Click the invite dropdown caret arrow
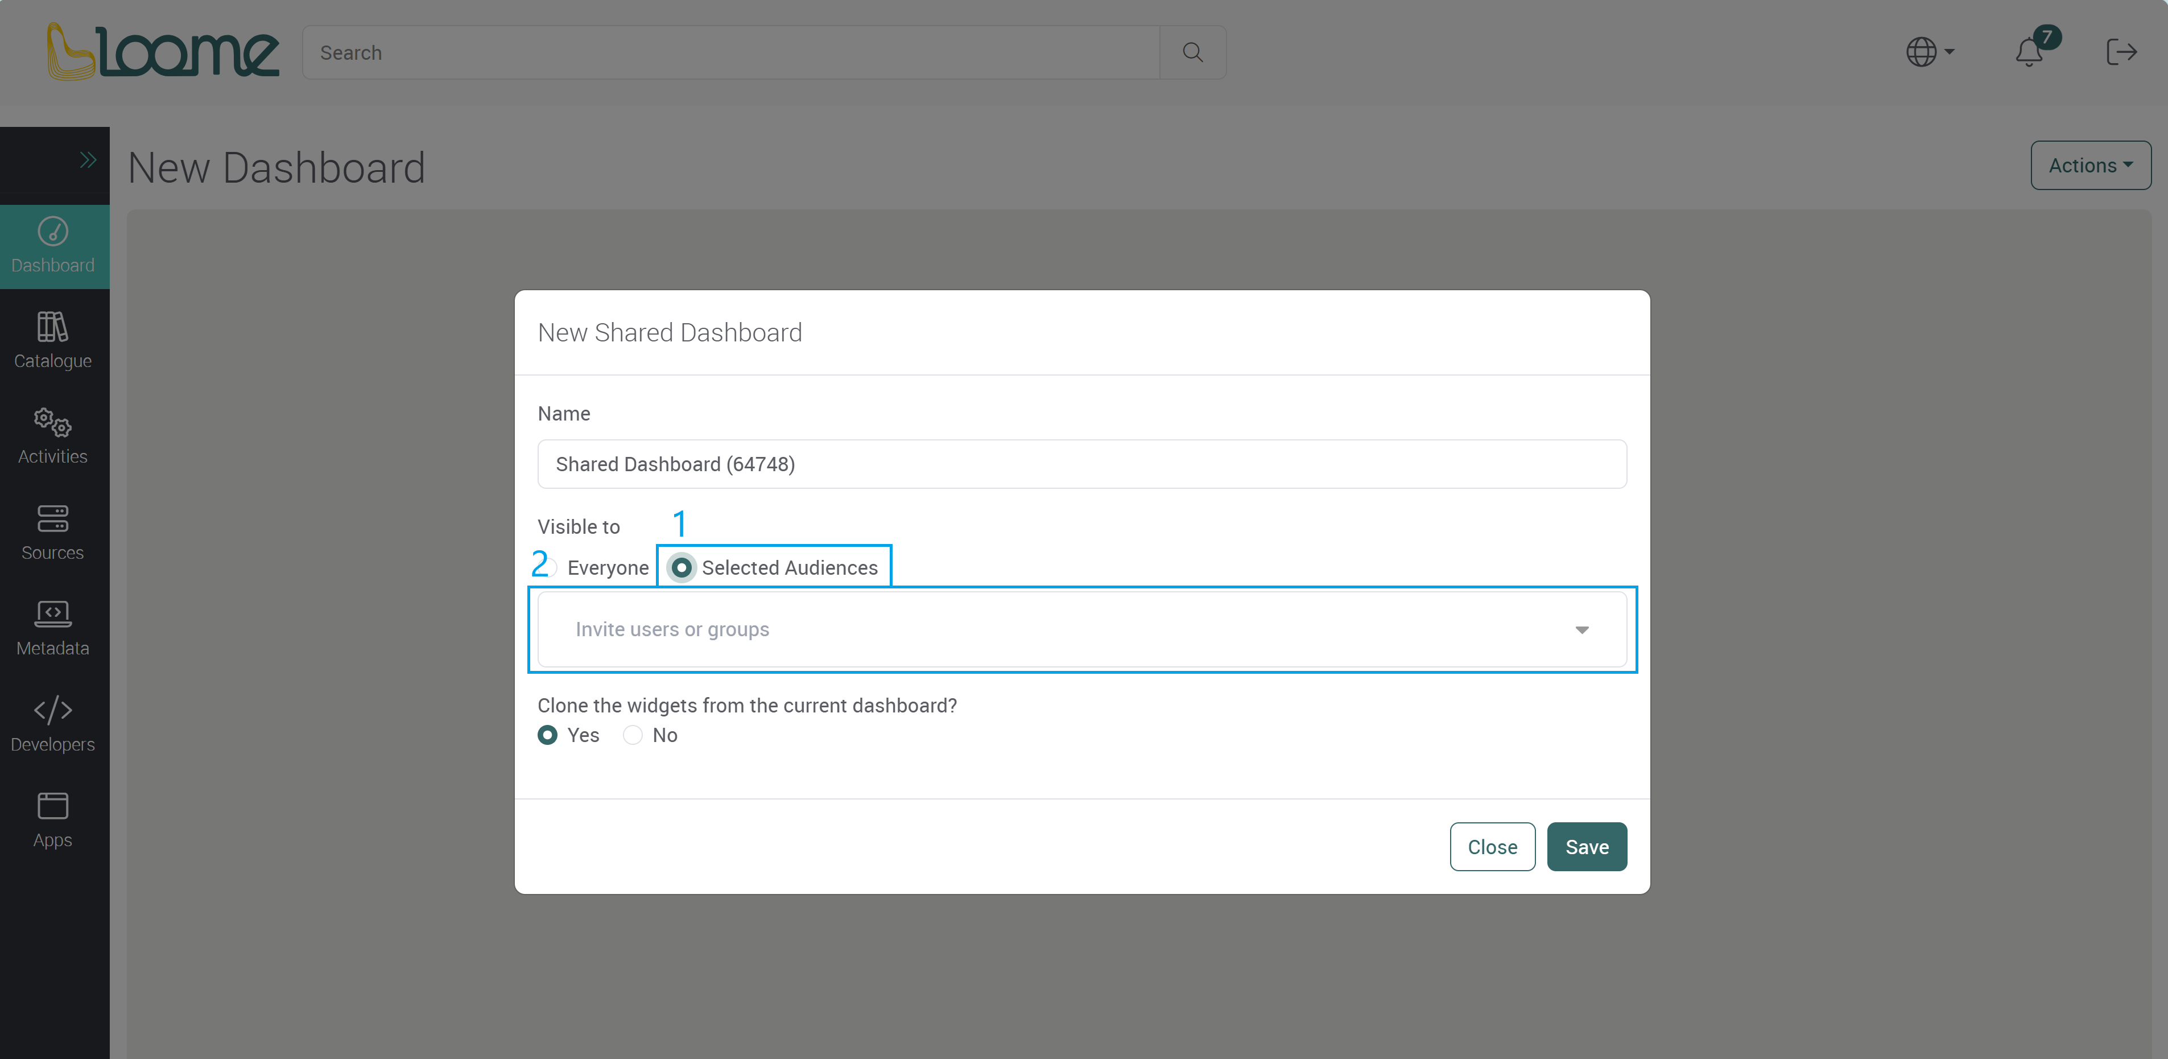Viewport: 2168px width, 1059px height. (1581, 630)
